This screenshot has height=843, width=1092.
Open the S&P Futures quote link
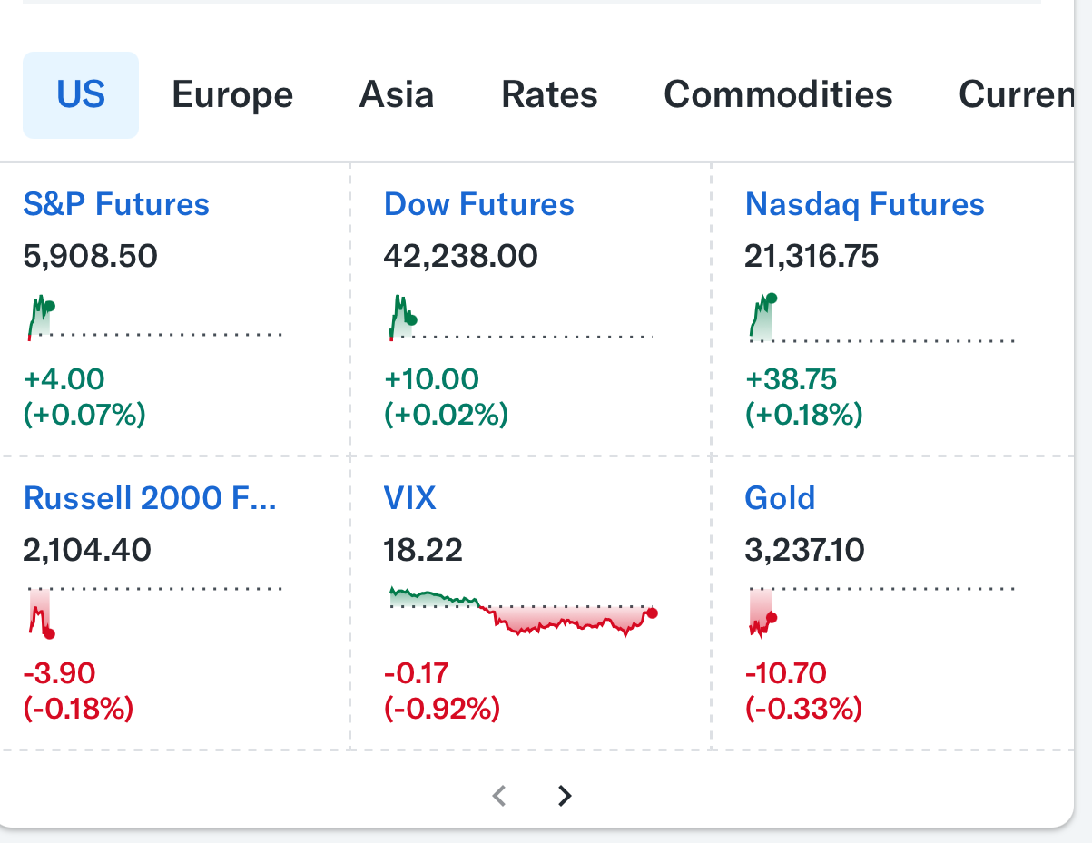[116, 204]
